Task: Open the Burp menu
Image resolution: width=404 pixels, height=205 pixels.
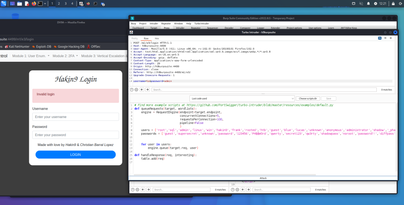Action: tap(133, 23)
